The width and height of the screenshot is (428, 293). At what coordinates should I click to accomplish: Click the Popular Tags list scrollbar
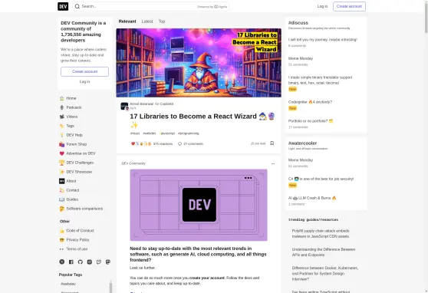click(110, 287)
